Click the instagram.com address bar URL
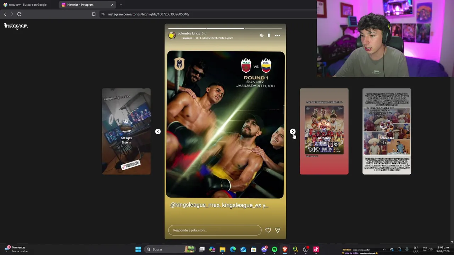 (149, 14)
